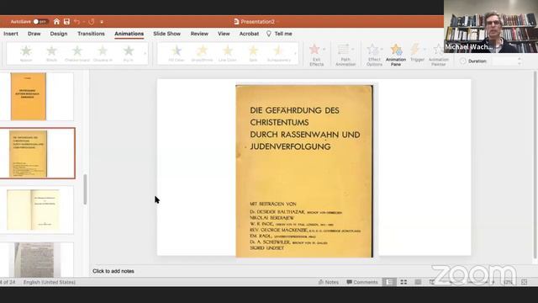
Task: Choose the Checkerboard entrance effect
Action: (77, 54)
